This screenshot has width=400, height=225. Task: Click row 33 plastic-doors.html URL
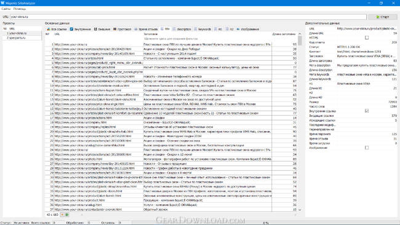(88, 191)
